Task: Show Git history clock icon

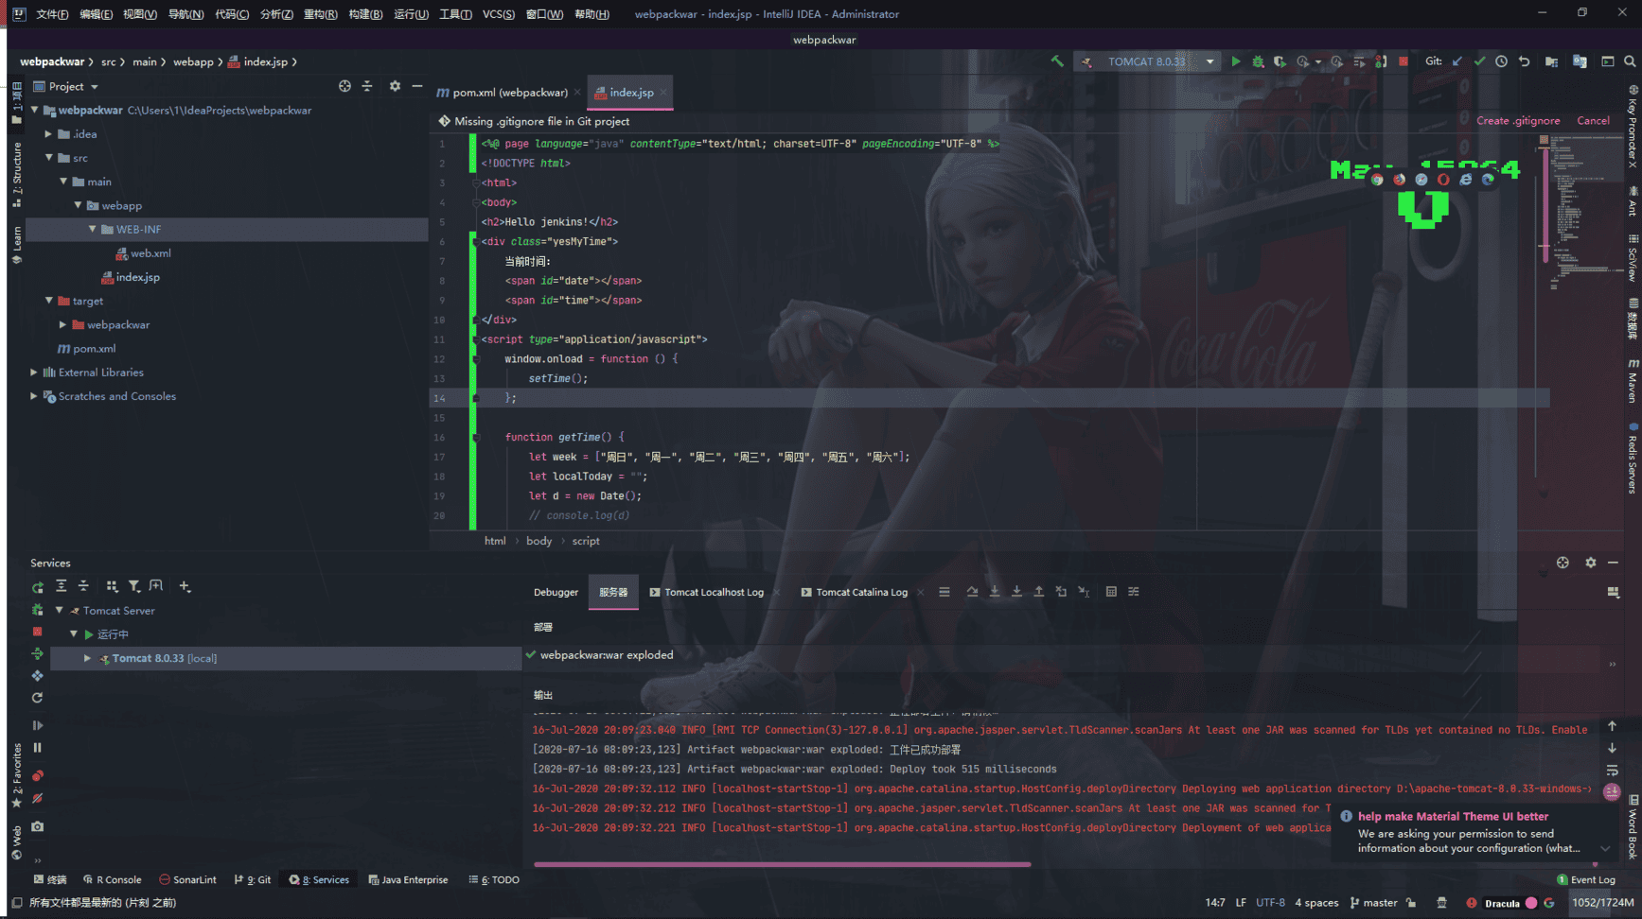Action: tap(1502, 61)
